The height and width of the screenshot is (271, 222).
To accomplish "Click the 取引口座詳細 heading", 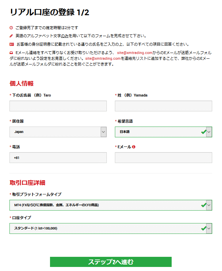I will click(x=27, y=183).
